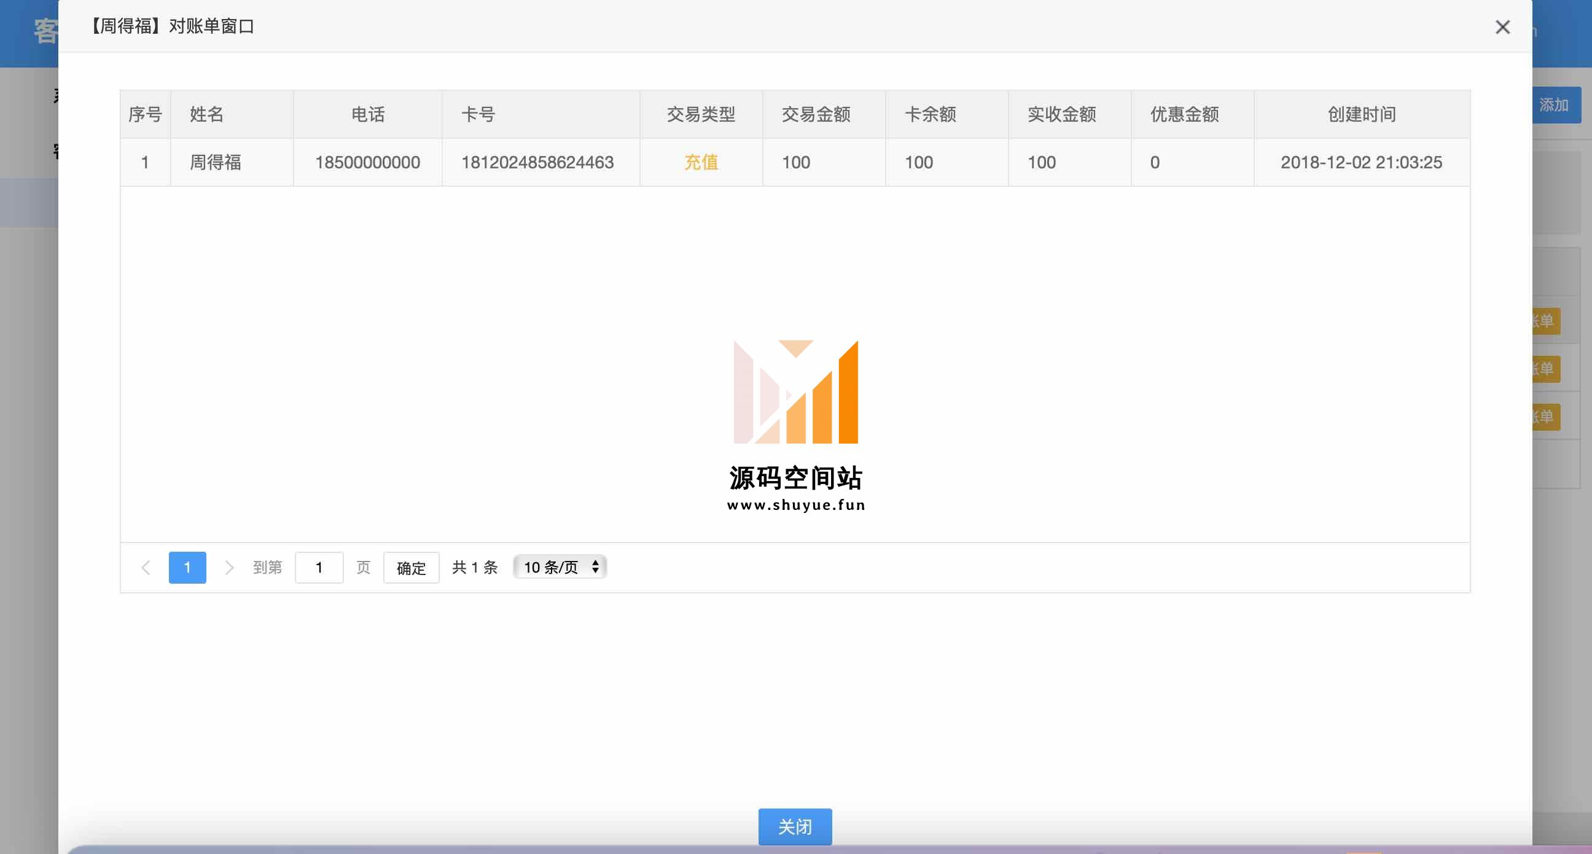
Task: Select the 周得福 name cell
Action: point(232,163)
